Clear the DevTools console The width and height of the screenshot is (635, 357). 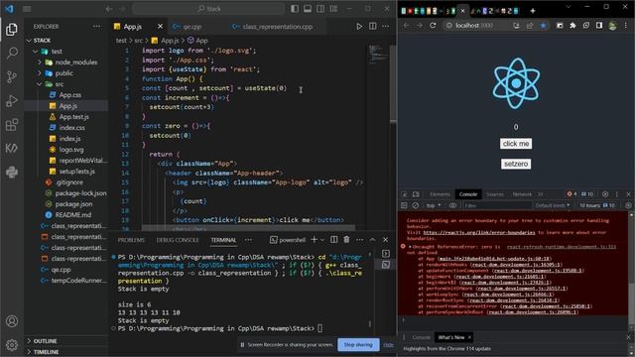click(x=416, y=205)
